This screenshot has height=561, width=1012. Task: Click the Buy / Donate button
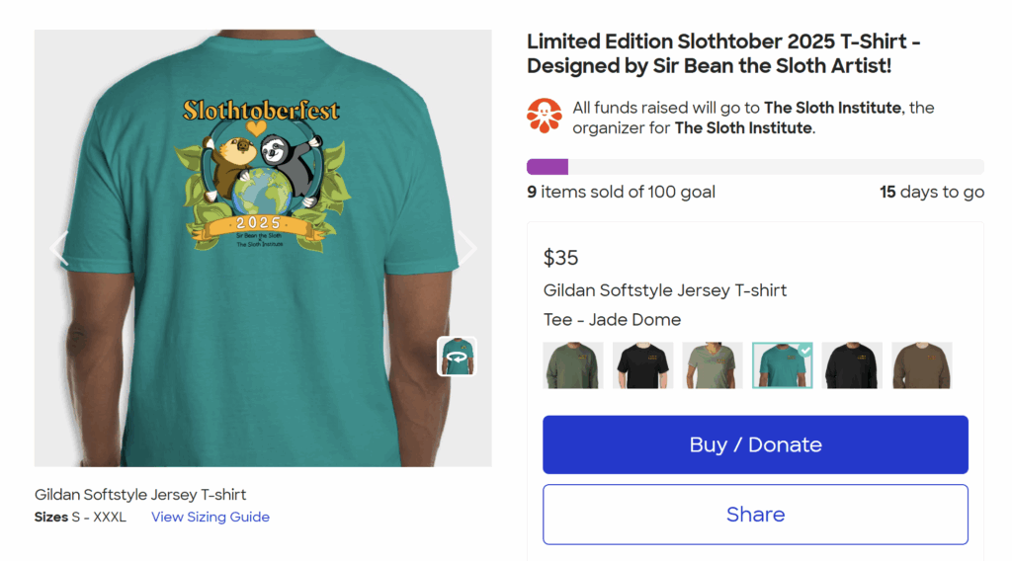755,444
